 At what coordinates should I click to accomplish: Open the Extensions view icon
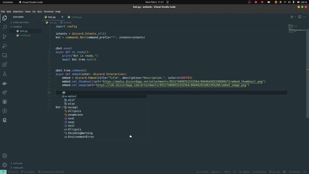[4, 64]
